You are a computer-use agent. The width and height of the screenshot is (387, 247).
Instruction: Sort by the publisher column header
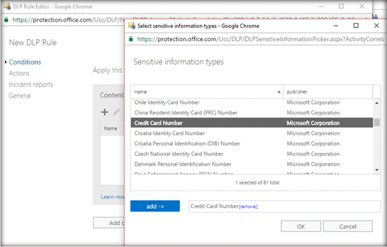click(328, 92)
